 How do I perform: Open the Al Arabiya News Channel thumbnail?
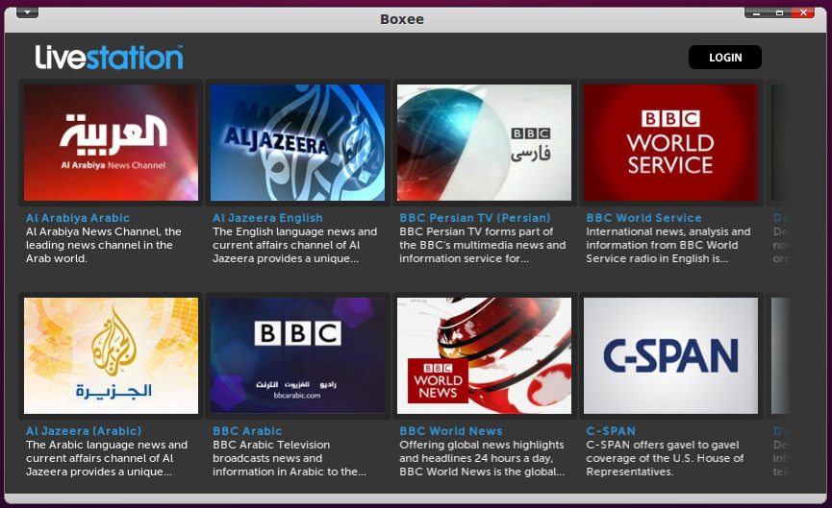pos(111,142)
